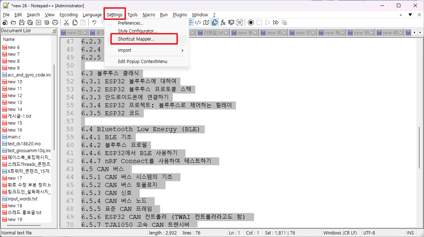424x237 pixels.
Task: Open the View menu
Action: tap(49, 15)
